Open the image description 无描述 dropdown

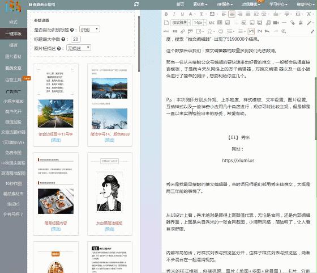point(79,48)
